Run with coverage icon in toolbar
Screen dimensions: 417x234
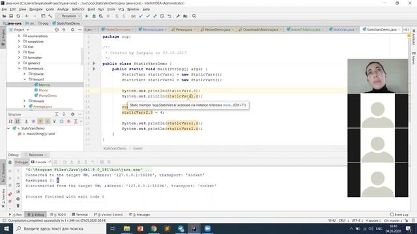click(x=101, y=16)
